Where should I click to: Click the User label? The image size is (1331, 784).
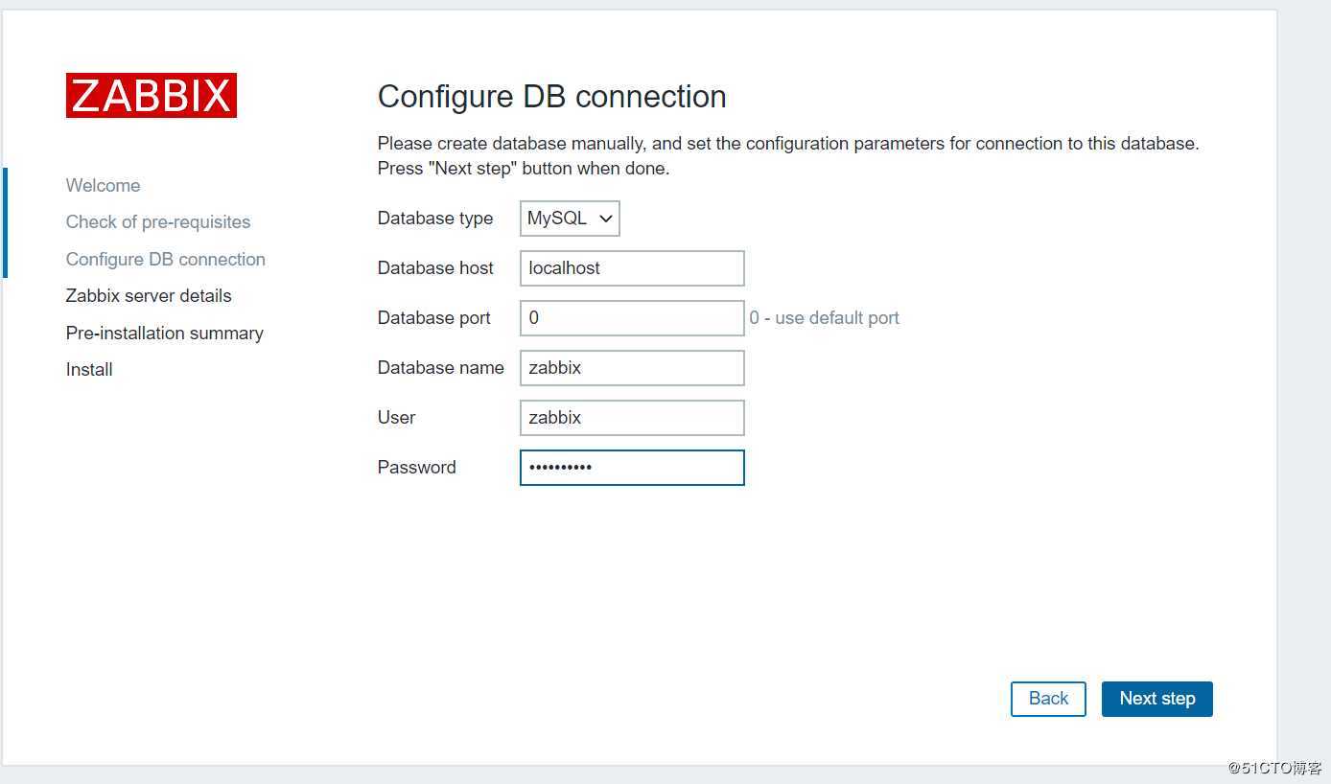(x=396, y=418)
